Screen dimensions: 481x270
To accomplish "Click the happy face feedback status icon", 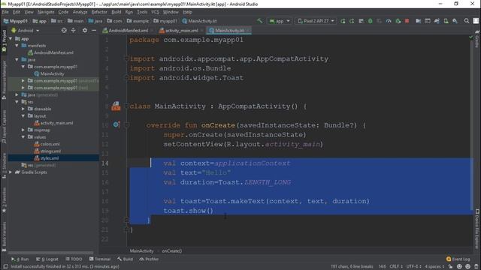I will coord(459,267).
